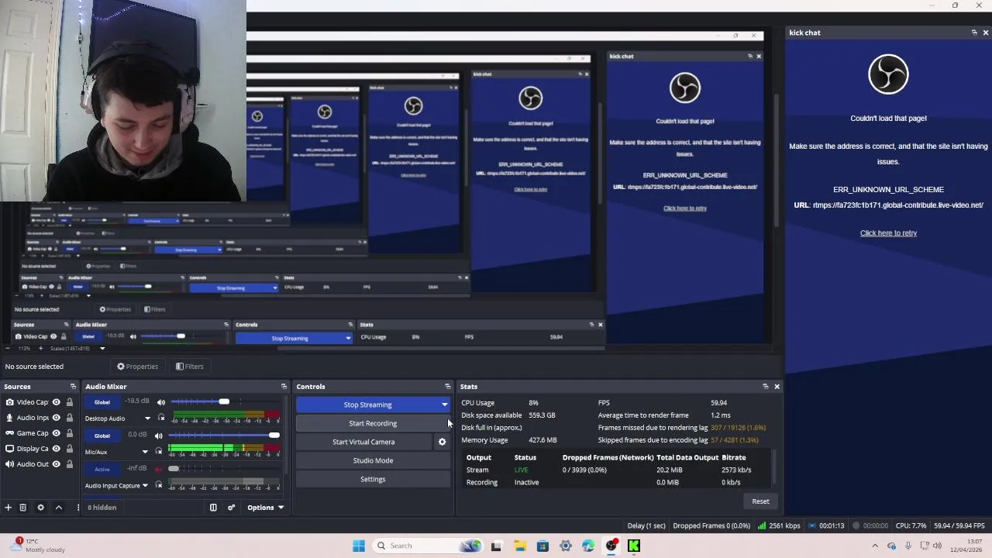Hide the Audio Input source
Screen dimensions: 992x558
(x=56, y=418)
